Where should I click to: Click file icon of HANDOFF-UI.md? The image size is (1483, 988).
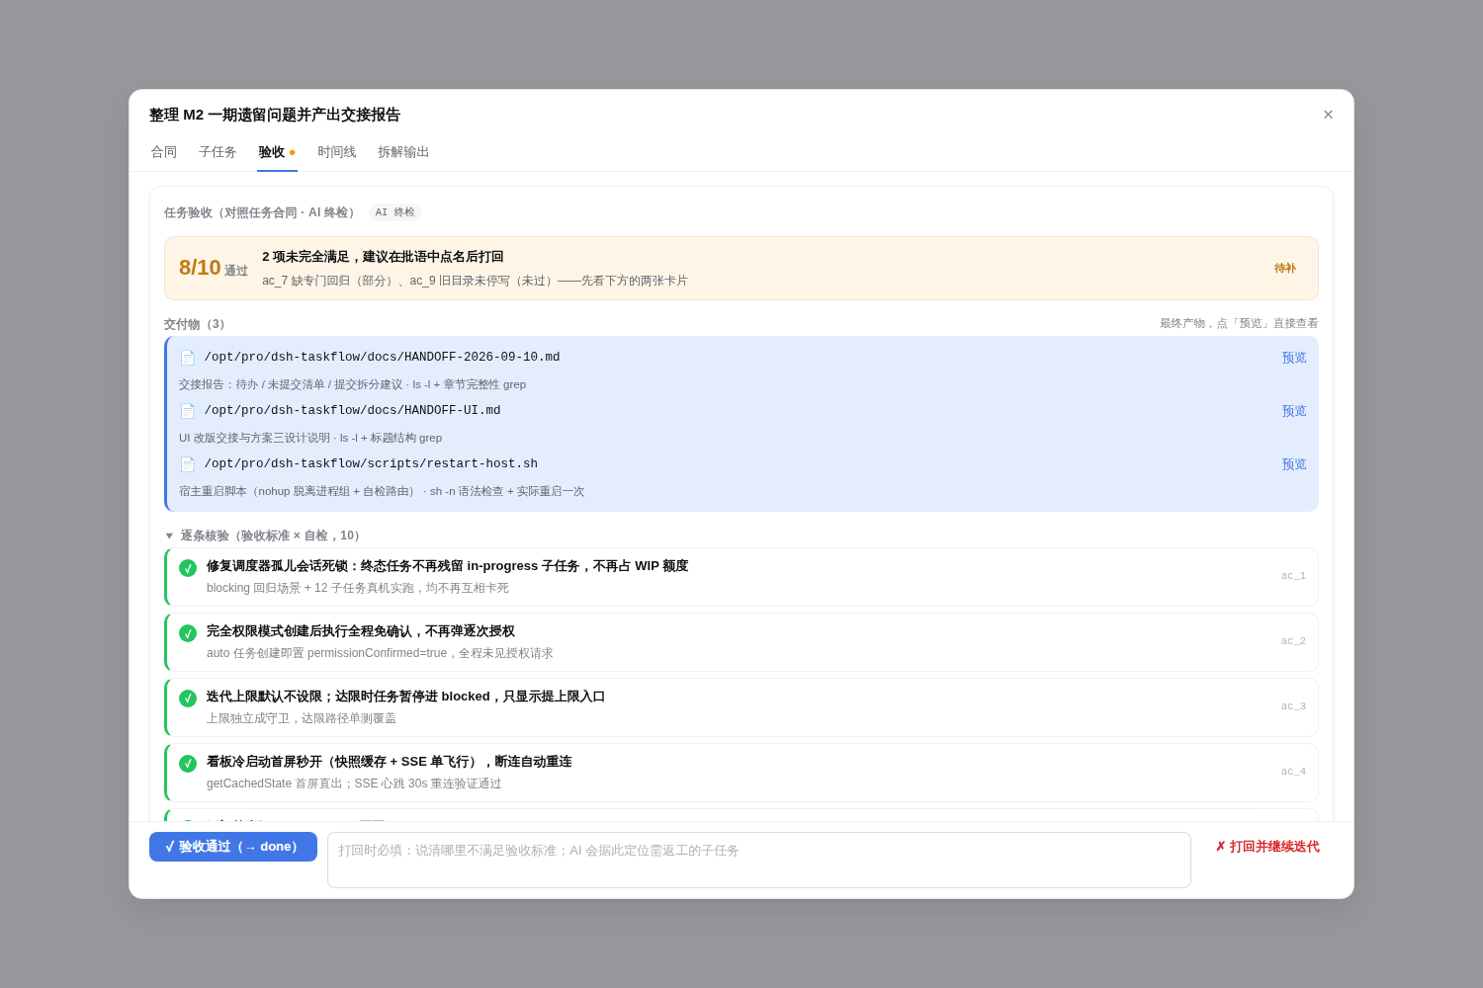click(188, 411)
